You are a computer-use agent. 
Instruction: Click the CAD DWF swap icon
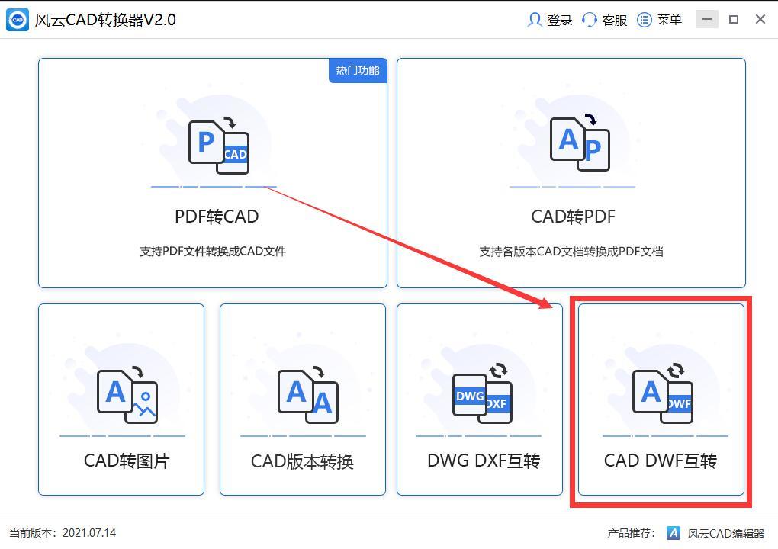[663, 393]
